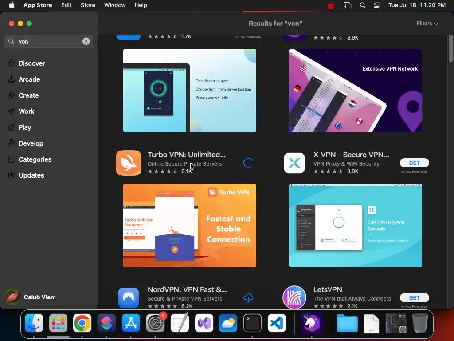Image resolution: width=454 pixels, height=341 pixels.
Task: Open the Apple menu
Action: pyautogui.click(x=12, y=5)
